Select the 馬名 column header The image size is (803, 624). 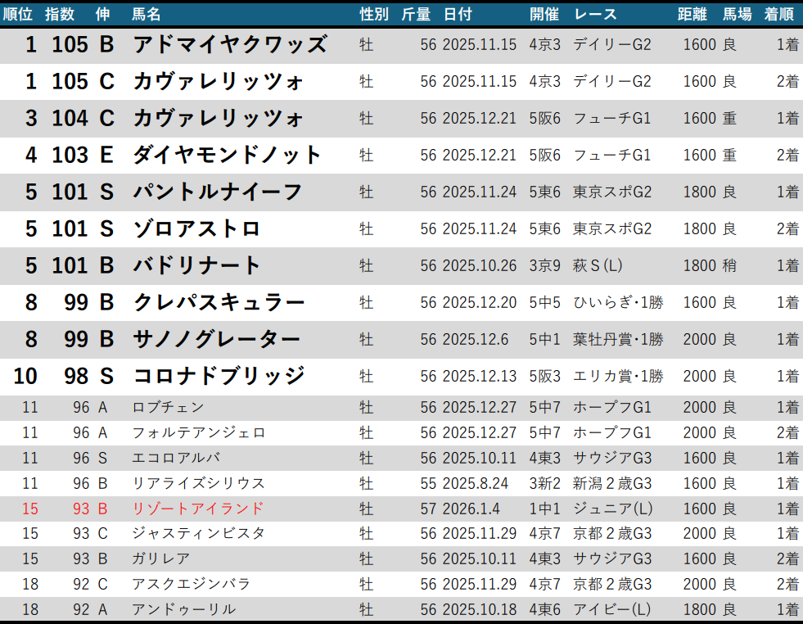(x=147, y=14)
